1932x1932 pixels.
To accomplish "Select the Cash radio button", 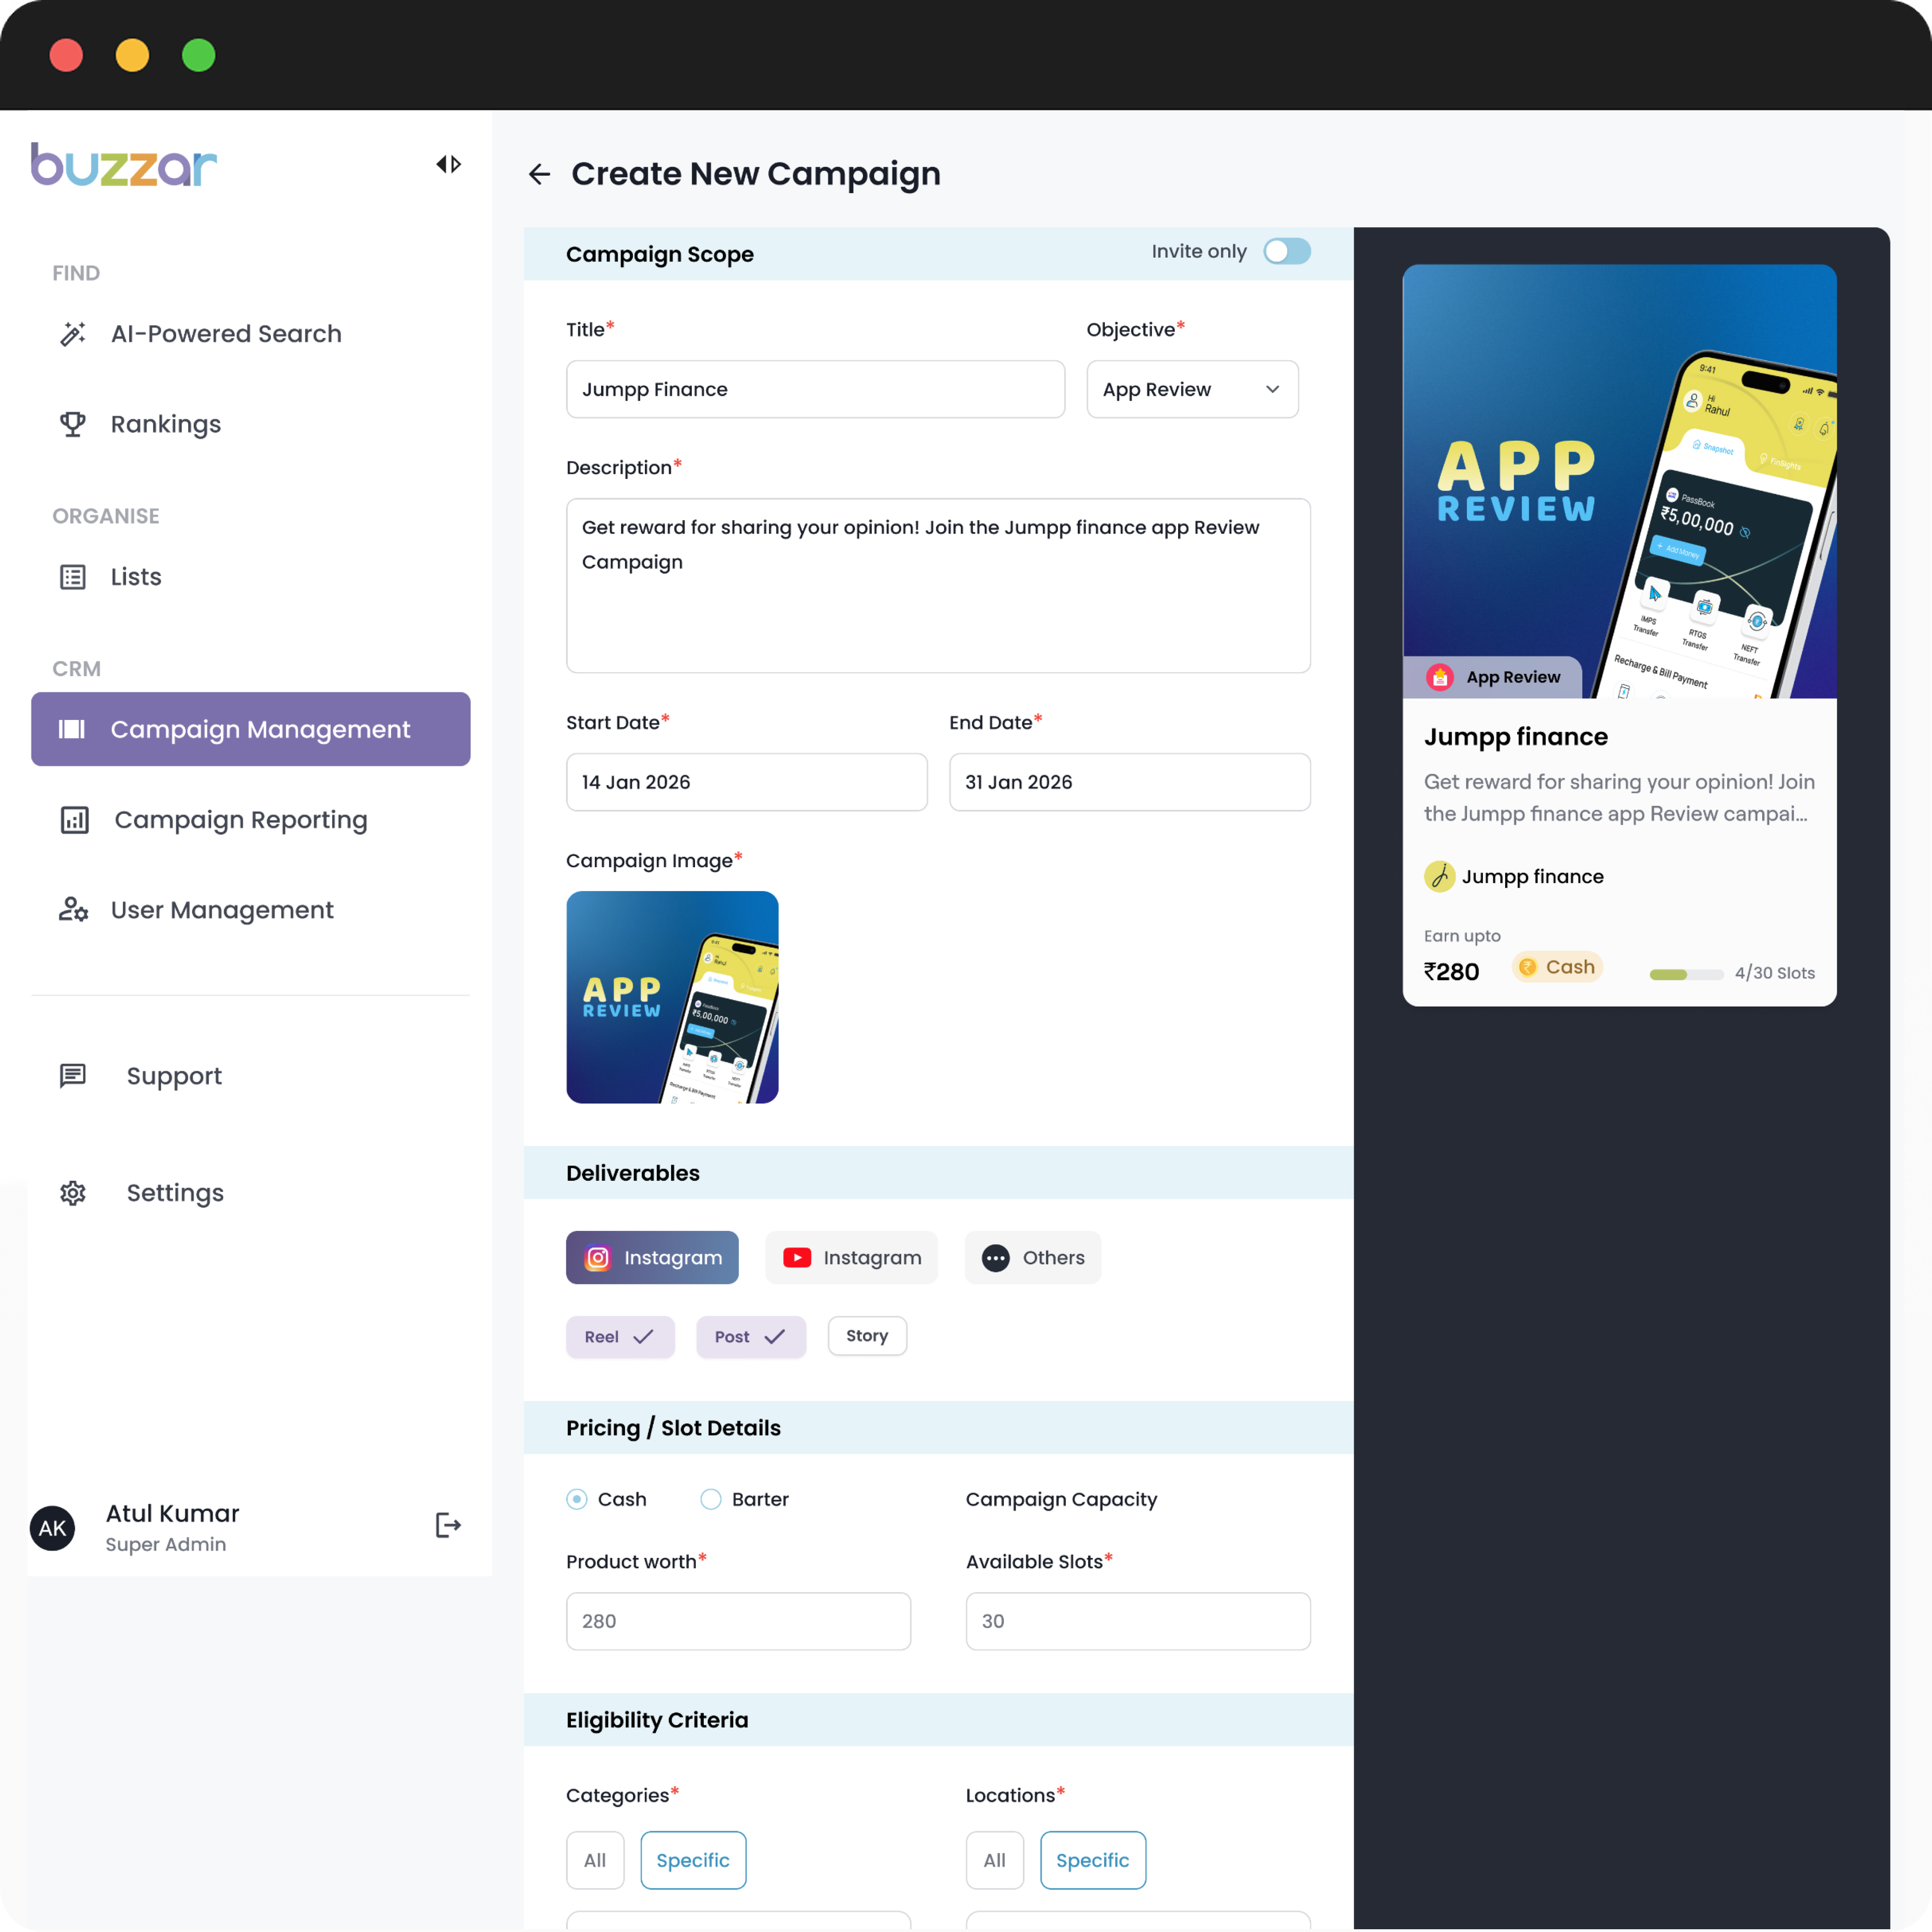I will click(x=577, y=1499).
